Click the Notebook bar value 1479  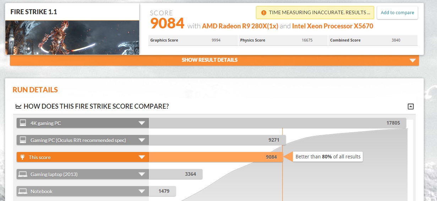pos(164,191)
